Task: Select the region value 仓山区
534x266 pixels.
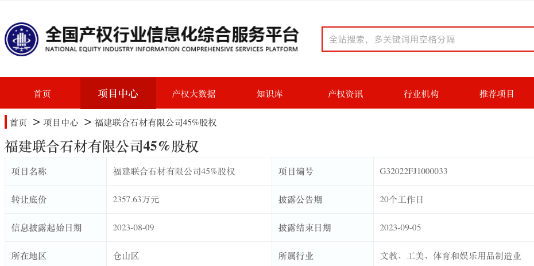Action: 126,256
